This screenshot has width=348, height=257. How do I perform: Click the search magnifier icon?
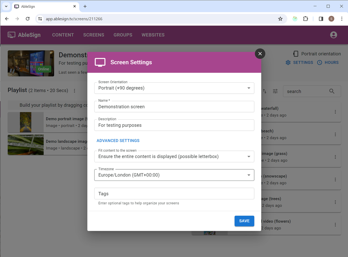(x=332, y=91)
